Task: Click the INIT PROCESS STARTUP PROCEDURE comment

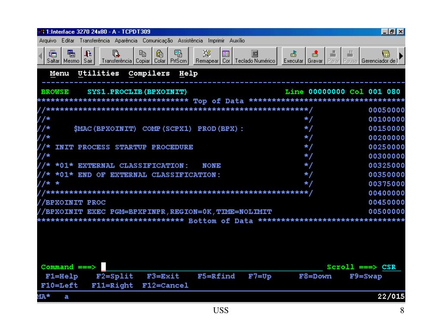Action: tap(124, 147)
